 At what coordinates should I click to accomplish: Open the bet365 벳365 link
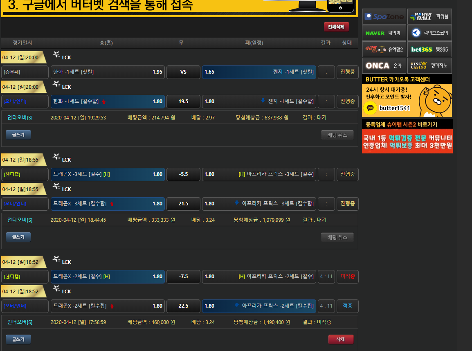[x=429, y=49]
